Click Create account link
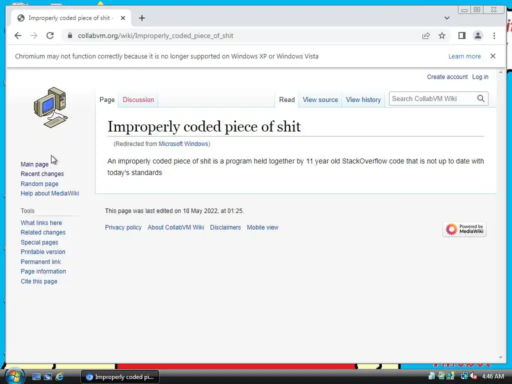This screenshot has height=384, width=512. pyautogui.click(x=447, y=76)
